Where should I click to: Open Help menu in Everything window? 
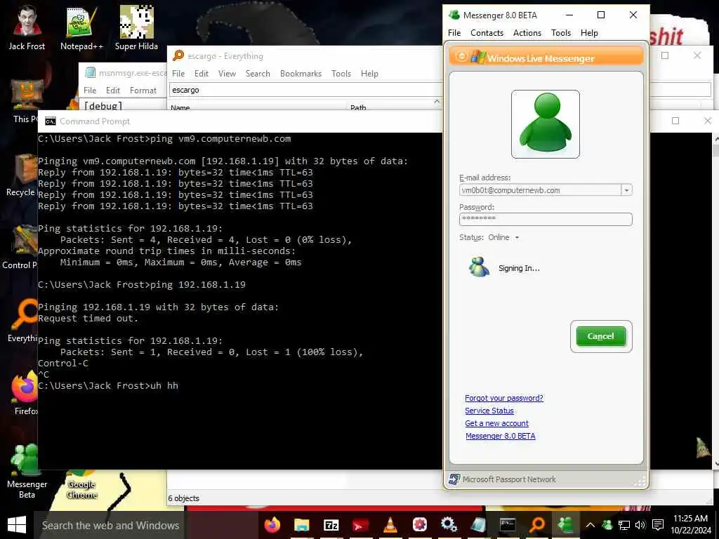[369, 73]
